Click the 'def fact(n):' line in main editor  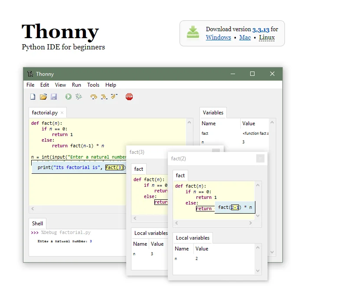[x=46, y=123]
